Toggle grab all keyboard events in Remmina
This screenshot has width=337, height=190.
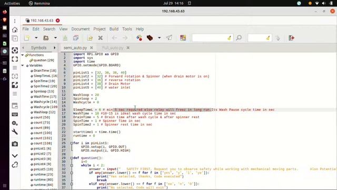click(15, 115)
